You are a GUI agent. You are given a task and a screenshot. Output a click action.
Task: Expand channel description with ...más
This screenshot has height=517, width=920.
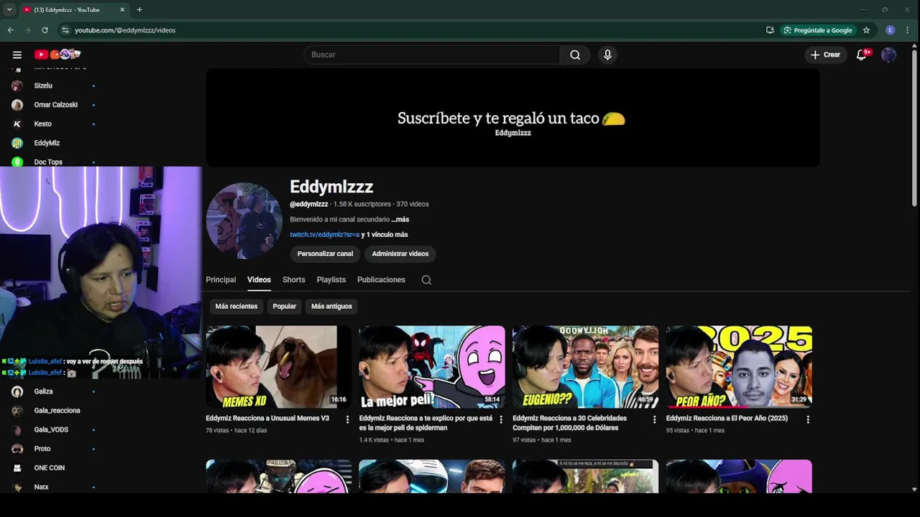pyautogui.click(x=400, y=220)
